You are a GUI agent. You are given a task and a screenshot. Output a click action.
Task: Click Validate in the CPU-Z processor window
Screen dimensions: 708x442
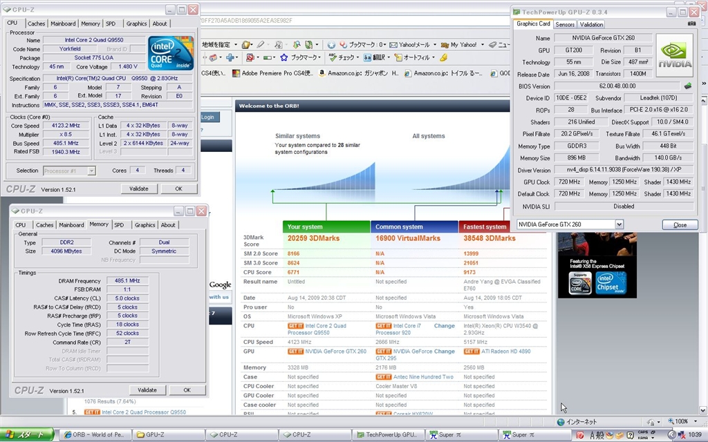pyautogui.click(x=138, y=189)
